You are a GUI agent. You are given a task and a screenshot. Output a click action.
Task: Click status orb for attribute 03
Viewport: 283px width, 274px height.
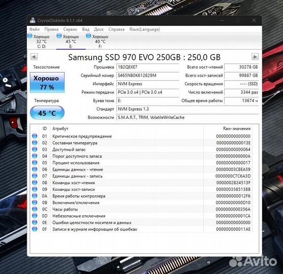click(35, 150)
